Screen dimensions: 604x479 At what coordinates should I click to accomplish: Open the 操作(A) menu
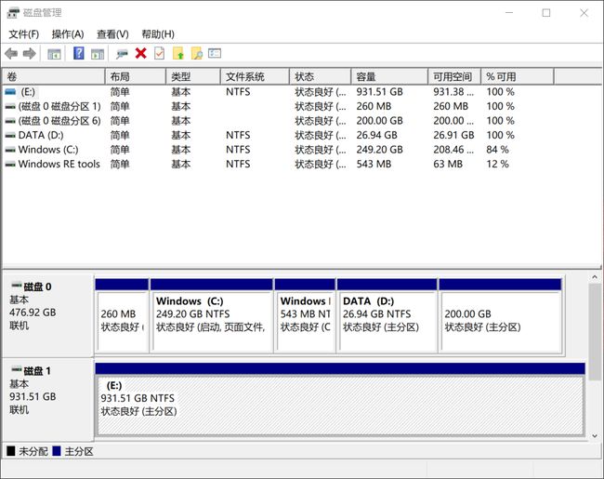(68, 34)
